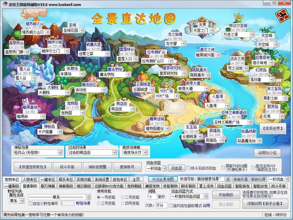Expand the 草系 attribute dropdown
293x220 pixels.
click(x=22, y=201)
